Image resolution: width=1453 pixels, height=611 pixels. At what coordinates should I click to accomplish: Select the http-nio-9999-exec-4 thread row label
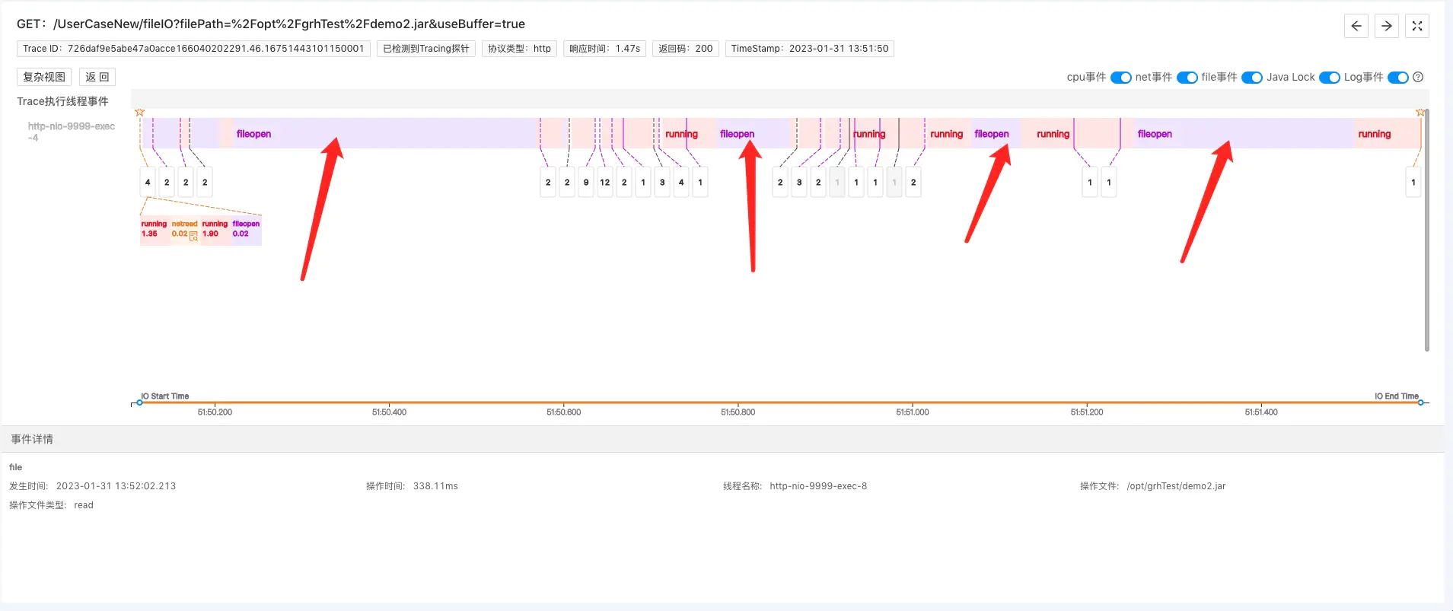(x=71, y=132)
